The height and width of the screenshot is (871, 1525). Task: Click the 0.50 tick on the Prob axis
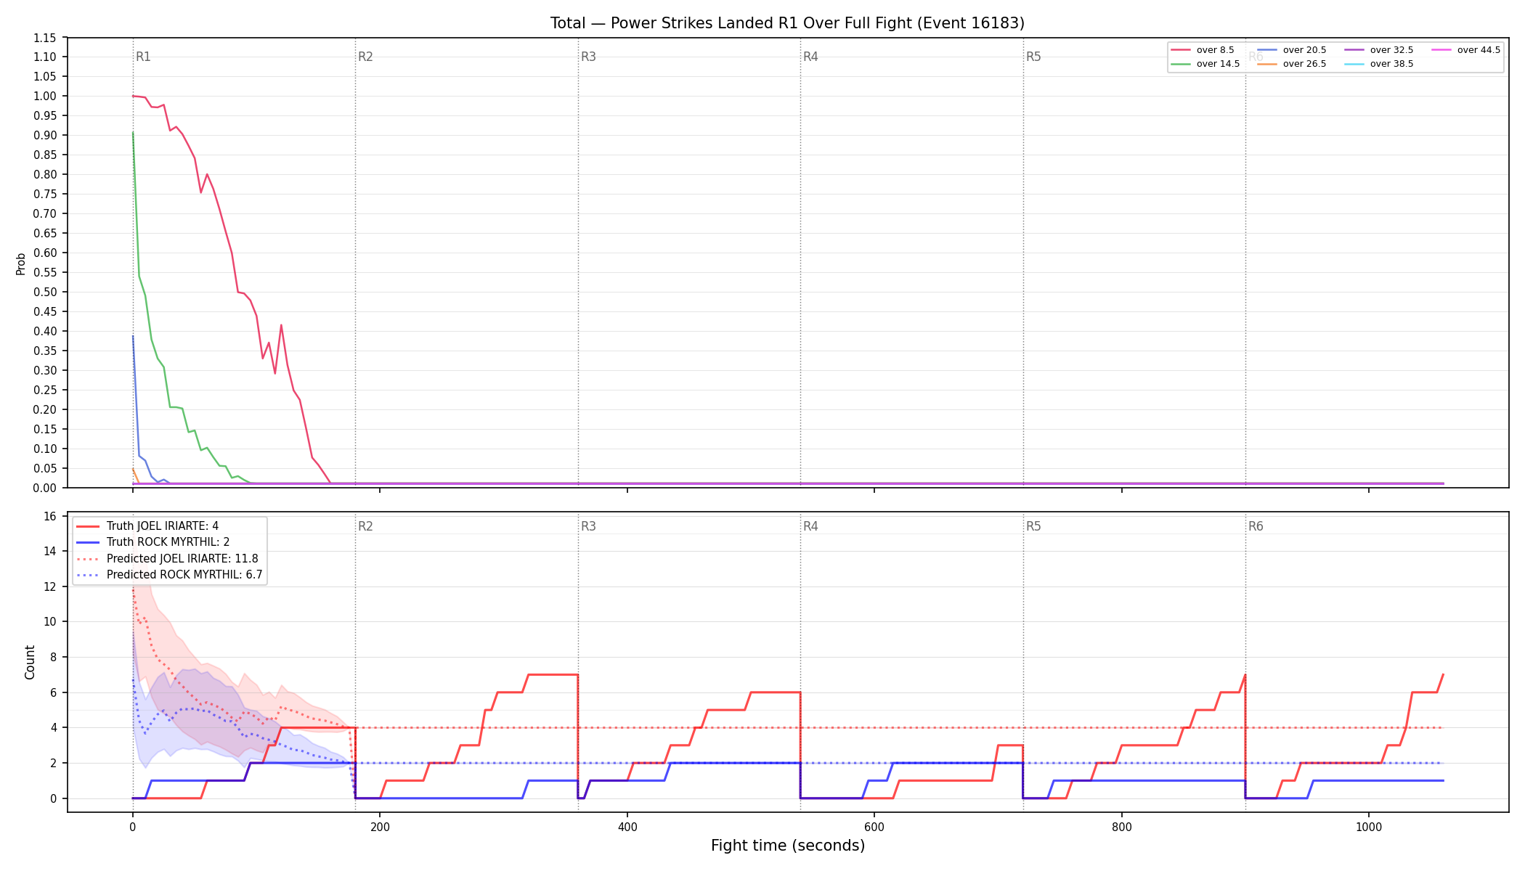tap(45, 292)
